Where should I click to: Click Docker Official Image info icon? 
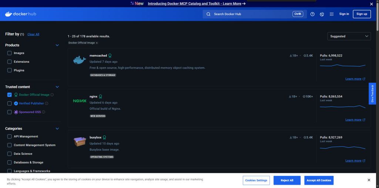[52, 95]
